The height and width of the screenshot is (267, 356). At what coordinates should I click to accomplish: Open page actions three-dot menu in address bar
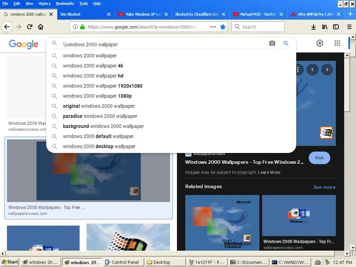tap(213, 27)
